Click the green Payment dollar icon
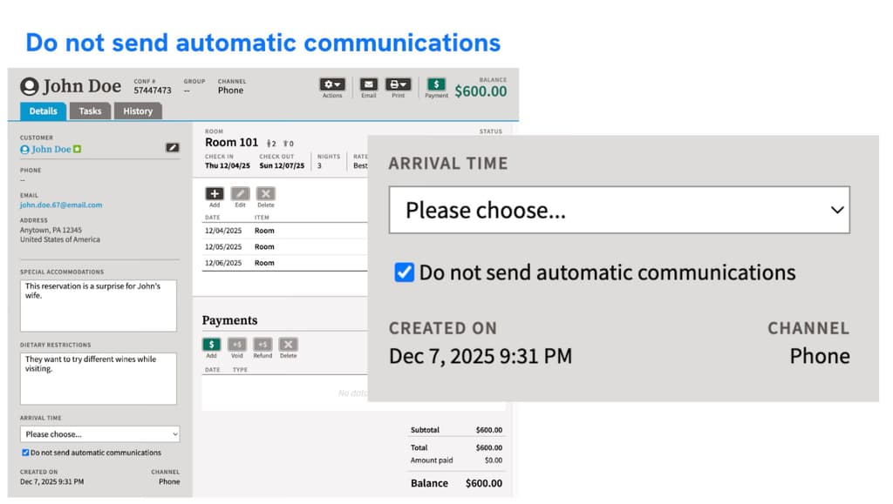The width and height of the screenshot is (893, 504). [436, 84]
